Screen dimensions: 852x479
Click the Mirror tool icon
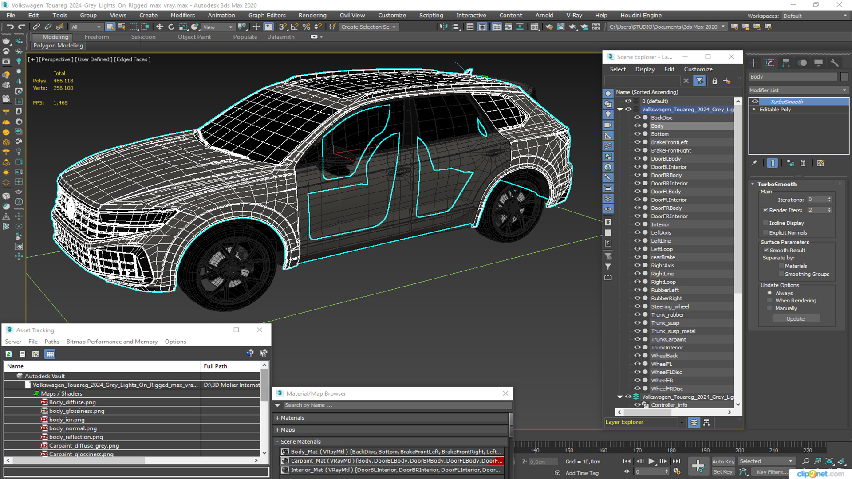click(x=443, y=27)
